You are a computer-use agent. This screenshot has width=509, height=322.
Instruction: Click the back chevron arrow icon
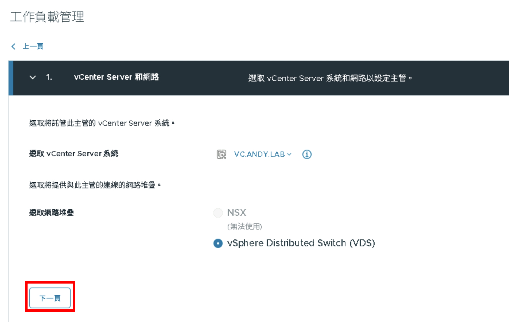[13, 46]
